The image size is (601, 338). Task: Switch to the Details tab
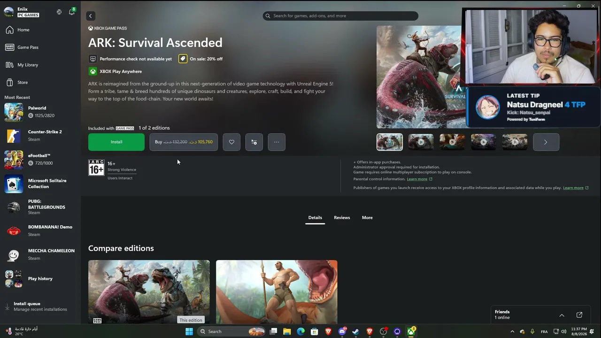click(315, 218)
